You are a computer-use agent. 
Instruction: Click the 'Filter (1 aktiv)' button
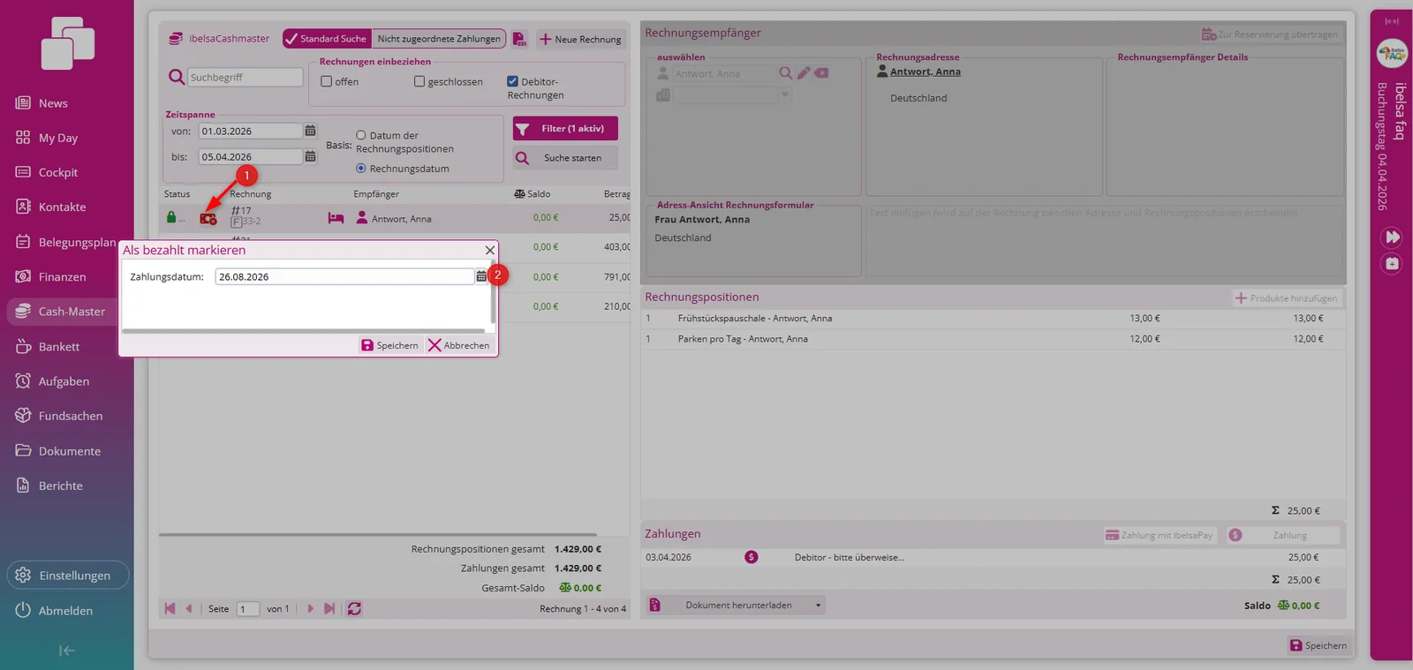565,129
